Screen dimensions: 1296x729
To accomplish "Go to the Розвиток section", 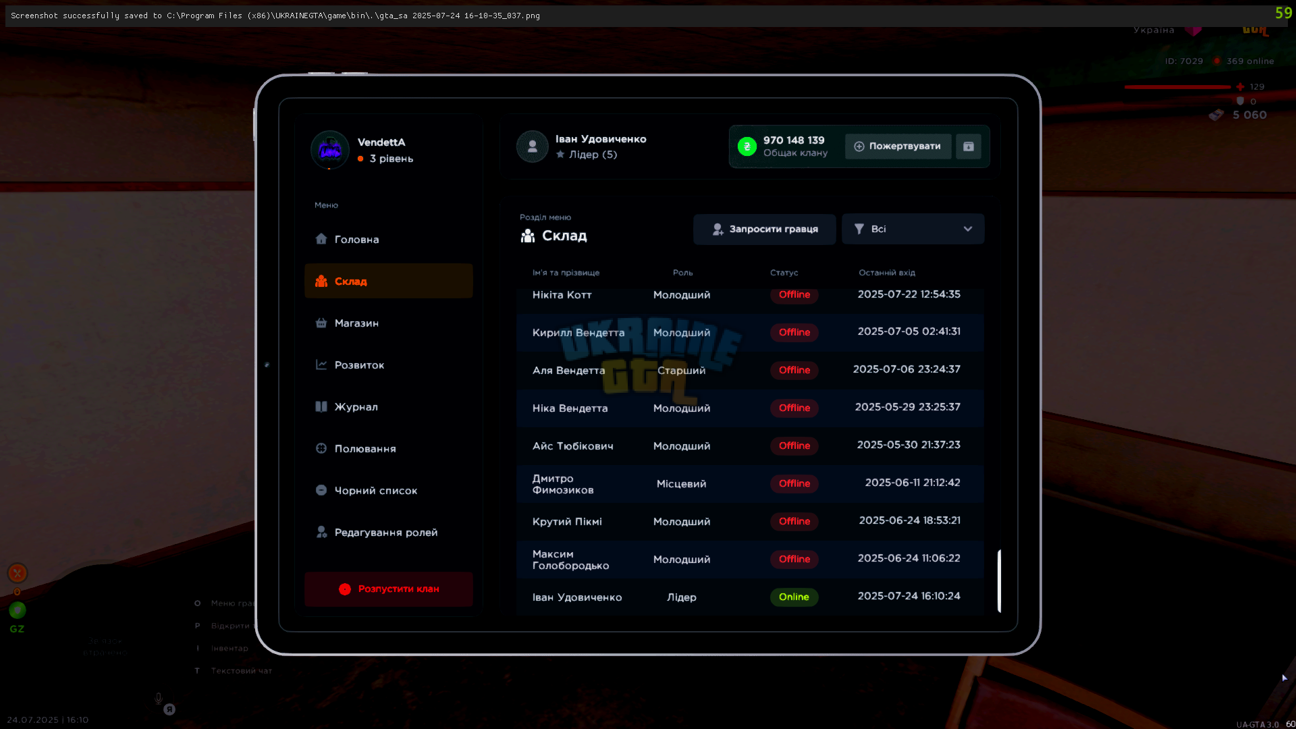I will (x=388, y=364).
